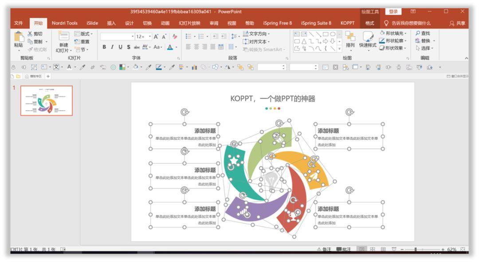This screenshot has width=479, height=262.
Task: Toggle left text alignment
Action: pos(188,46)
